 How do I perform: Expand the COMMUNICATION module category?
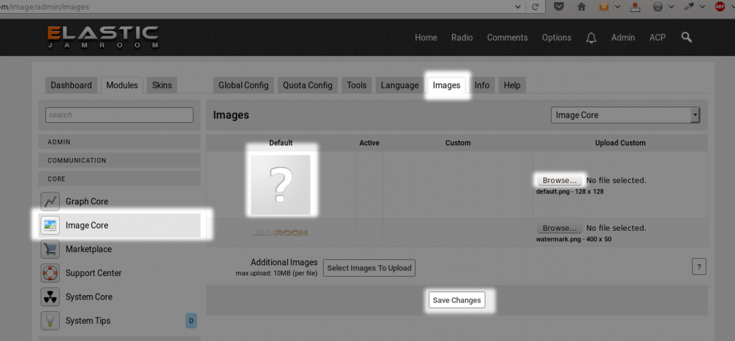coord(119,160)
